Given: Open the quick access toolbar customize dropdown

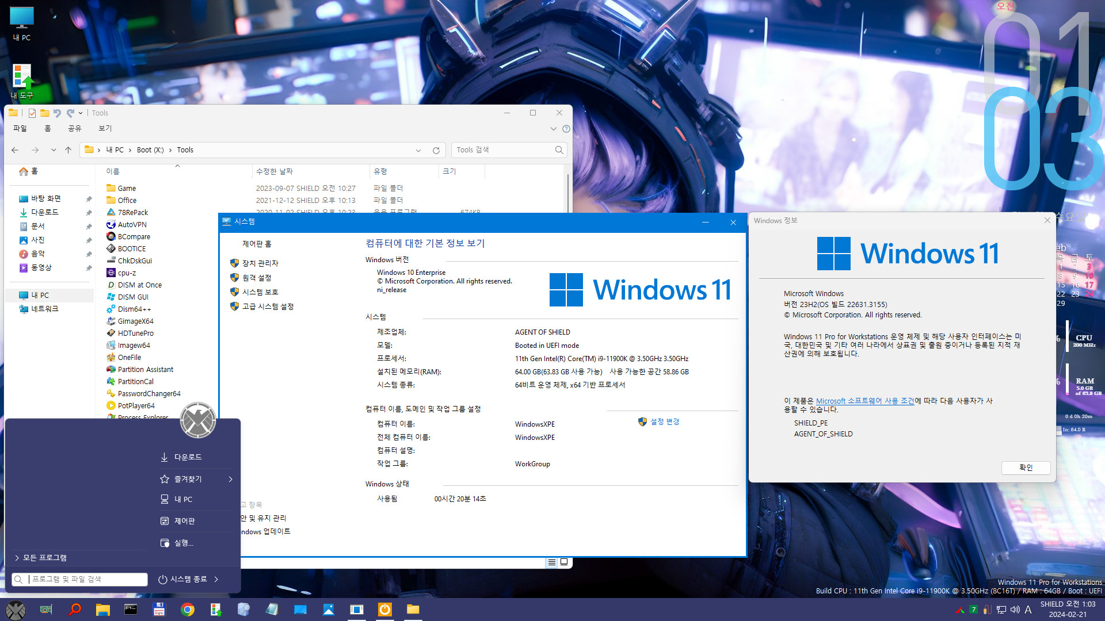Looking at the screenshot, I should click(81, 113).
